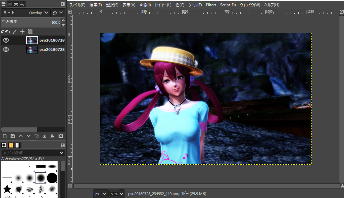Select the black rectangle block brush
The width and height of the screenshot is (344, 198).
41,167
